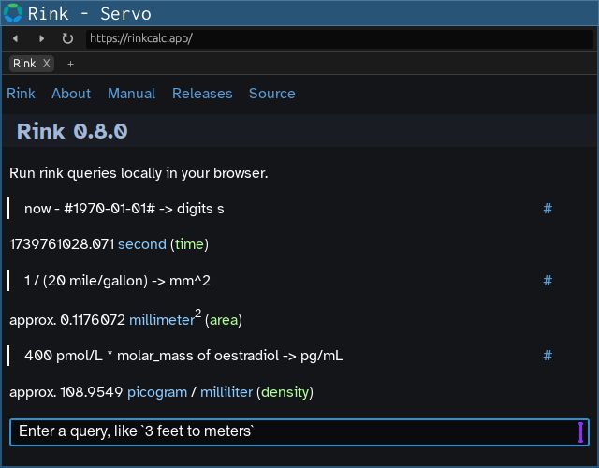Viewport: 599px width, 468px height.
Task: Click the 'millimeter' unit link
Action: 162,320
